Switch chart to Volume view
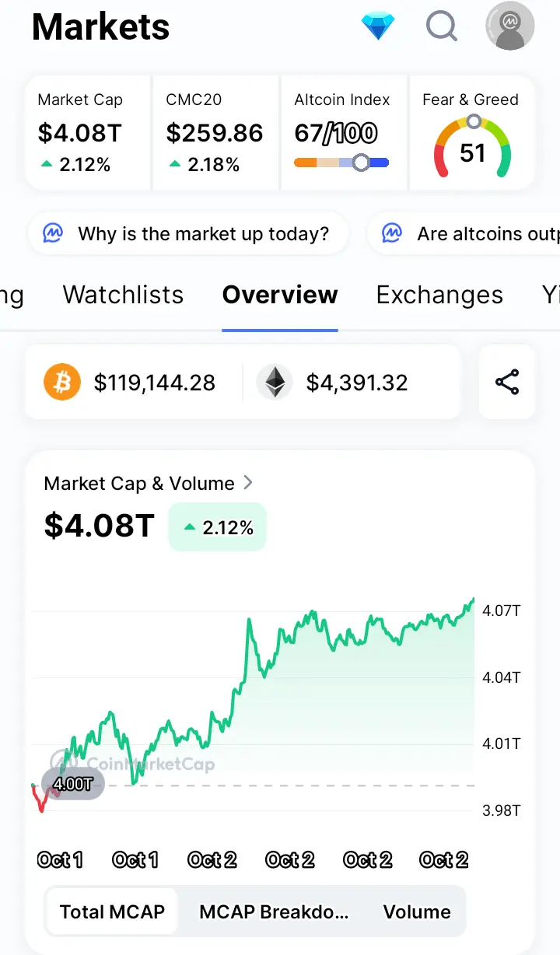Image resolution: width=560 pixels, height=955 pixels. [417, 912]
